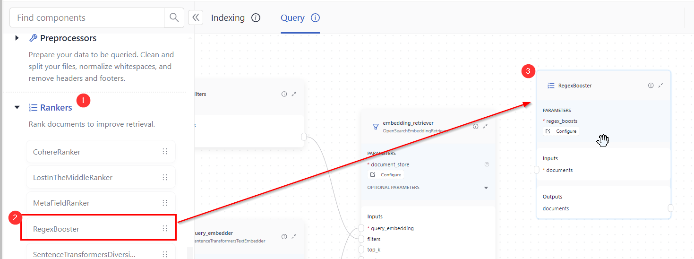This screenshot has height=259, width=694.
Task: Expand the Preprocessors category
Action: tap(17, 38)
